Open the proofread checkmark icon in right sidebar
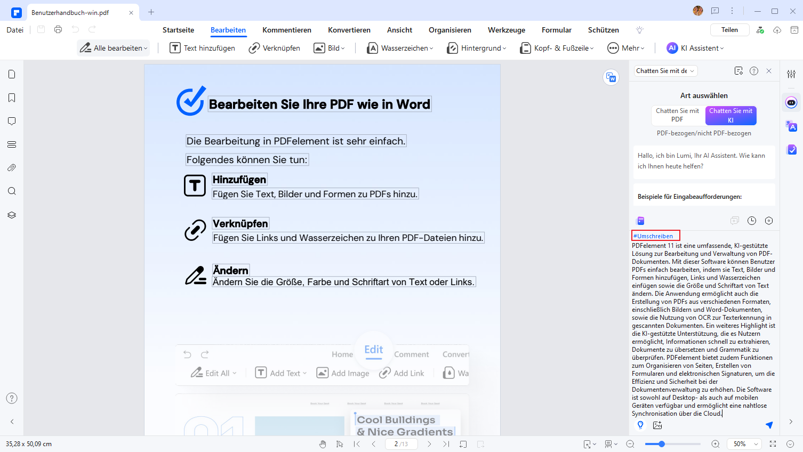This screenshot has height=452, width=803. [x=791, y=150]
